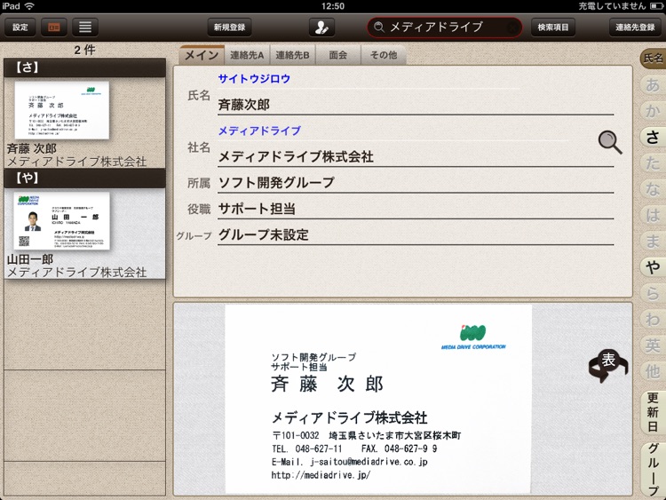Tap the large business card image
Screen dimensions: 666x500
point(378,399)
